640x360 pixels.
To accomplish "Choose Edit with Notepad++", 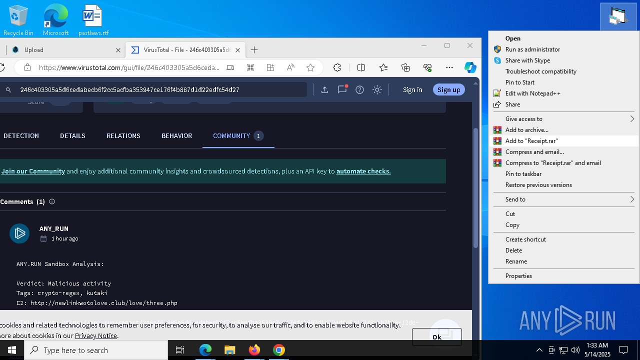I will (x=563, y=93).
